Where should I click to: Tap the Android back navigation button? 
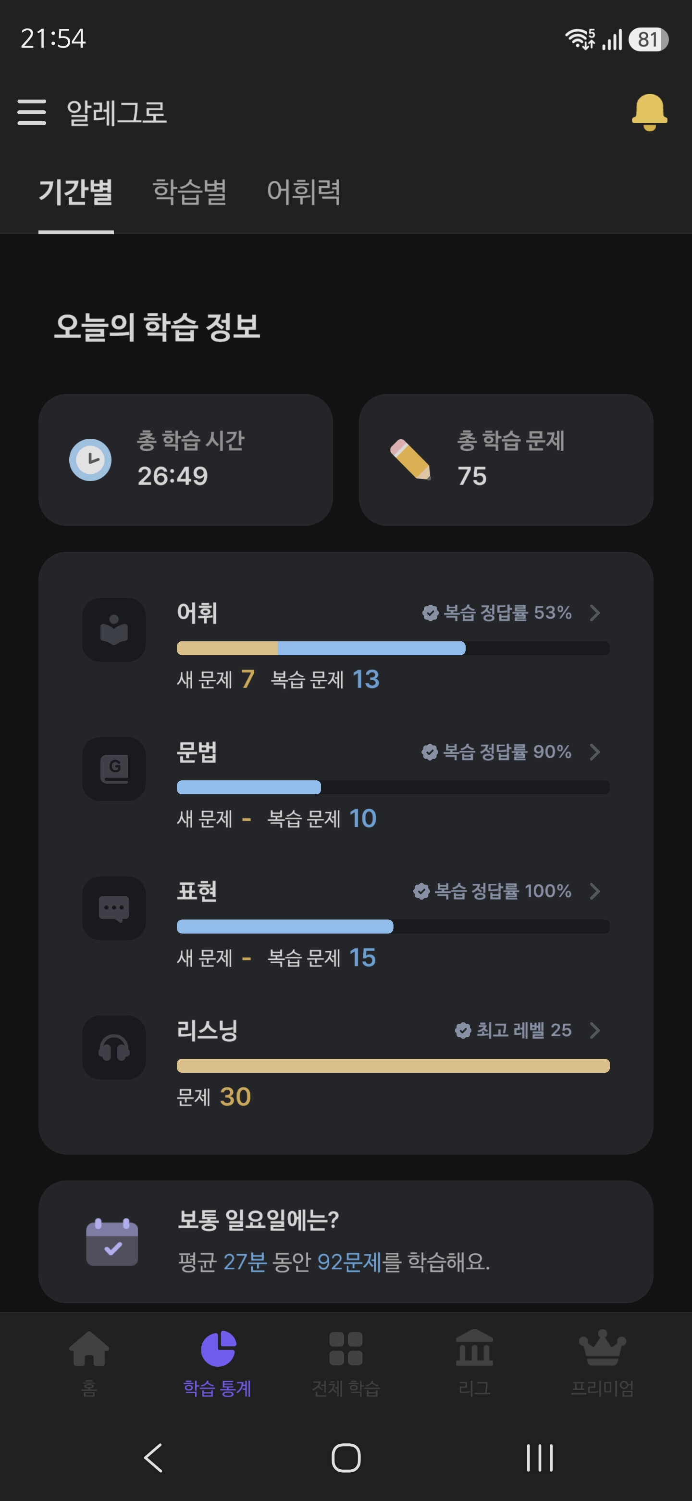tap(153, 1458)
